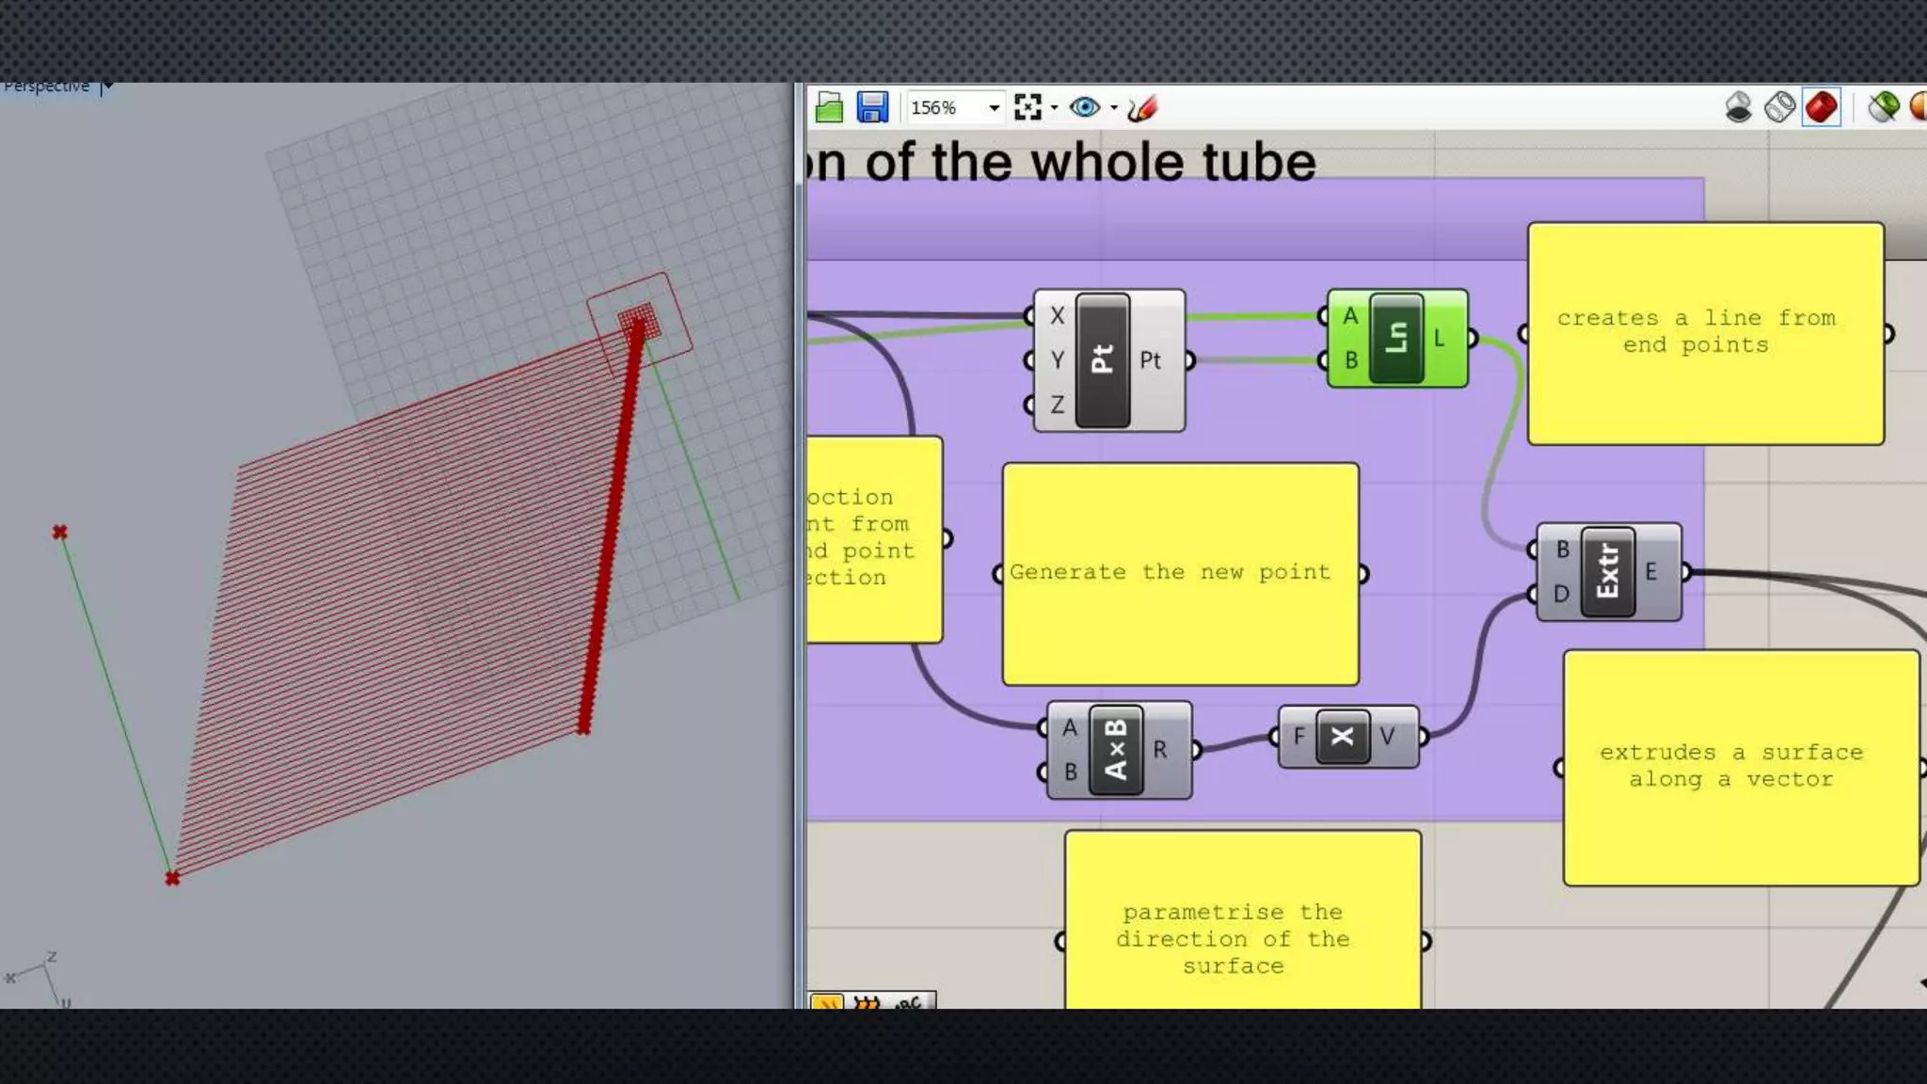Click the Perspective viewport dropdown arrow
The height and width of the screenshot is (1084, 1927).
pyautogui.click(x=107, y=87)
